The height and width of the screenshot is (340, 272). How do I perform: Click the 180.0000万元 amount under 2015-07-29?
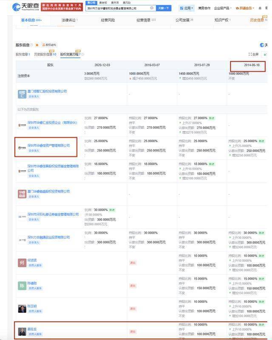coord(206,174)
